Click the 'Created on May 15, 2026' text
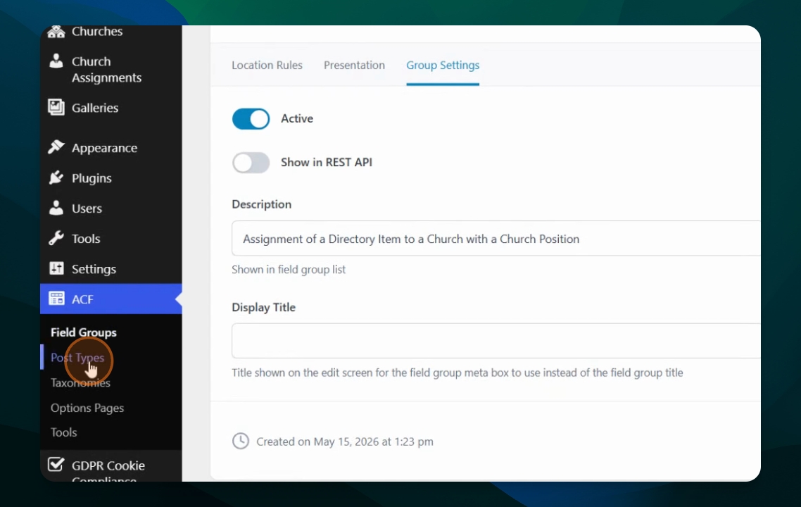The width and height of the screenshot is (801, 507). coord(345,442)
